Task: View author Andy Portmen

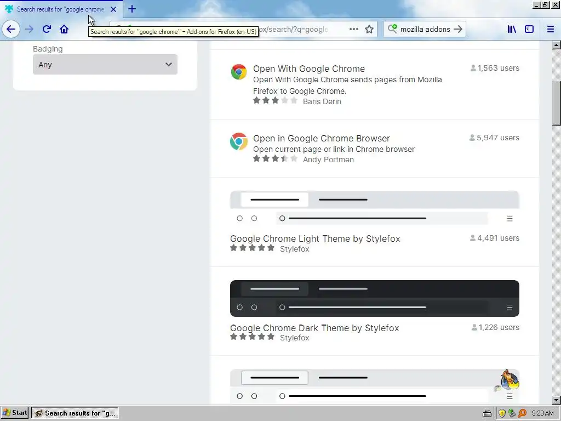Action: coord(328,160)
